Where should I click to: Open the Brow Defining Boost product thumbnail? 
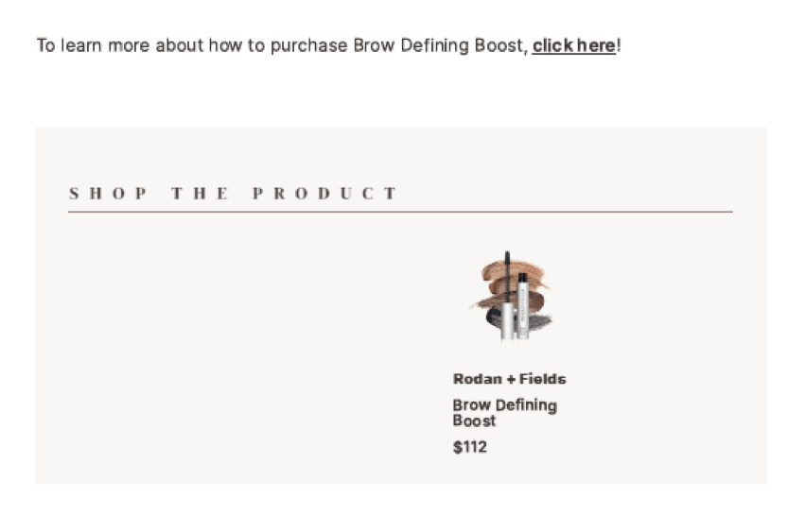[511, 296]
